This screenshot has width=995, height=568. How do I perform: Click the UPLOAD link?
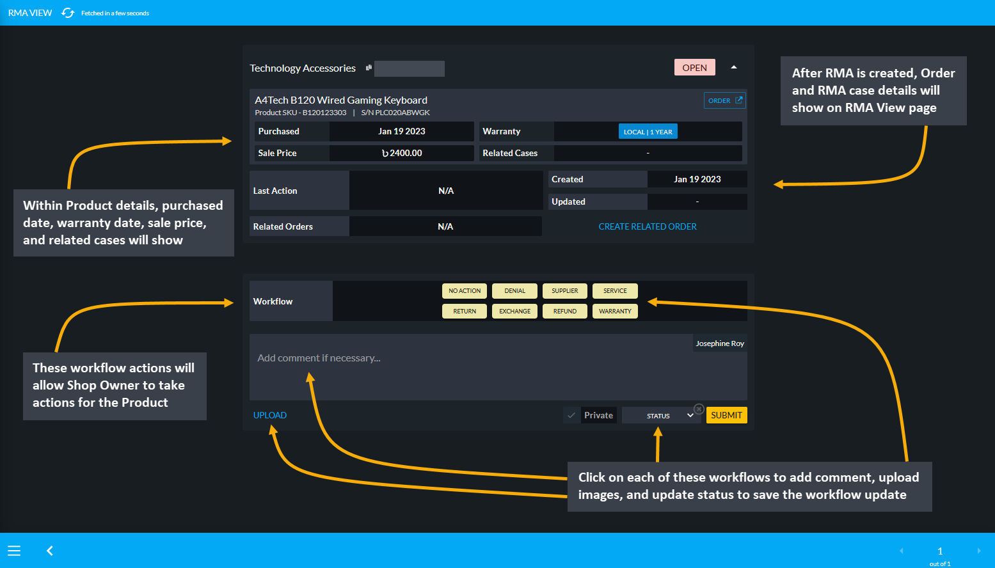pyautogui.click(x=270, y=415)
